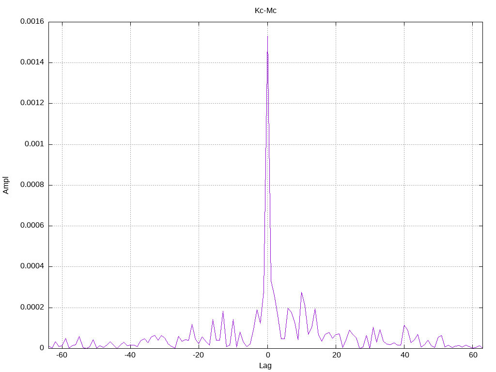496x372 pixels.
Task: Select the -60 x-axis tick label
Action: pyautogui.click(x=62, y=355)
